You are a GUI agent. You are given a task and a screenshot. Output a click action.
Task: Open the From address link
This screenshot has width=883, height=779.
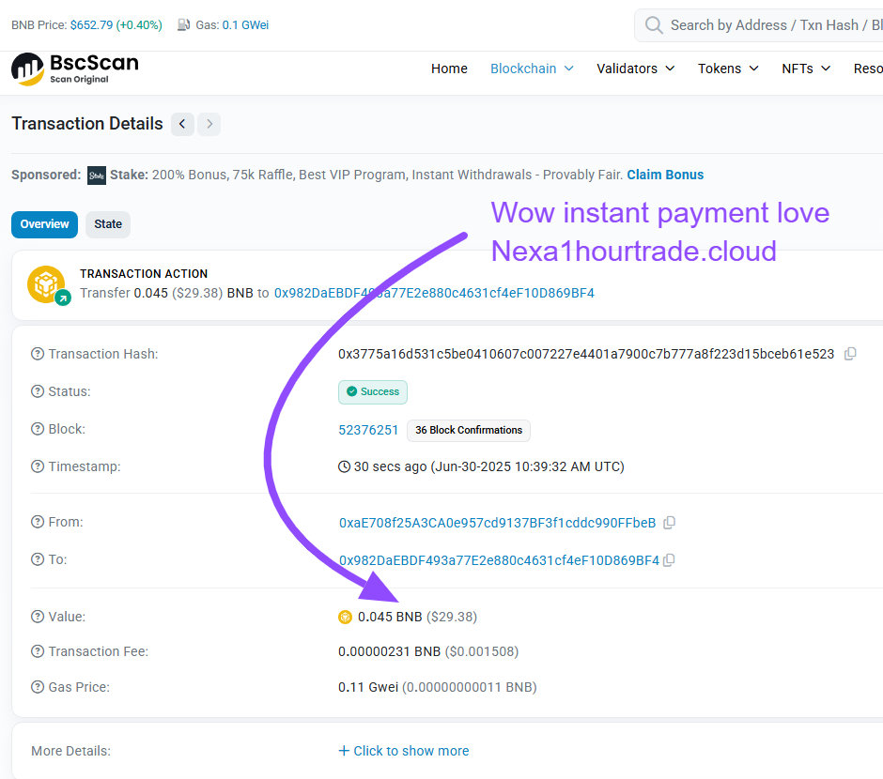(497, 523)
